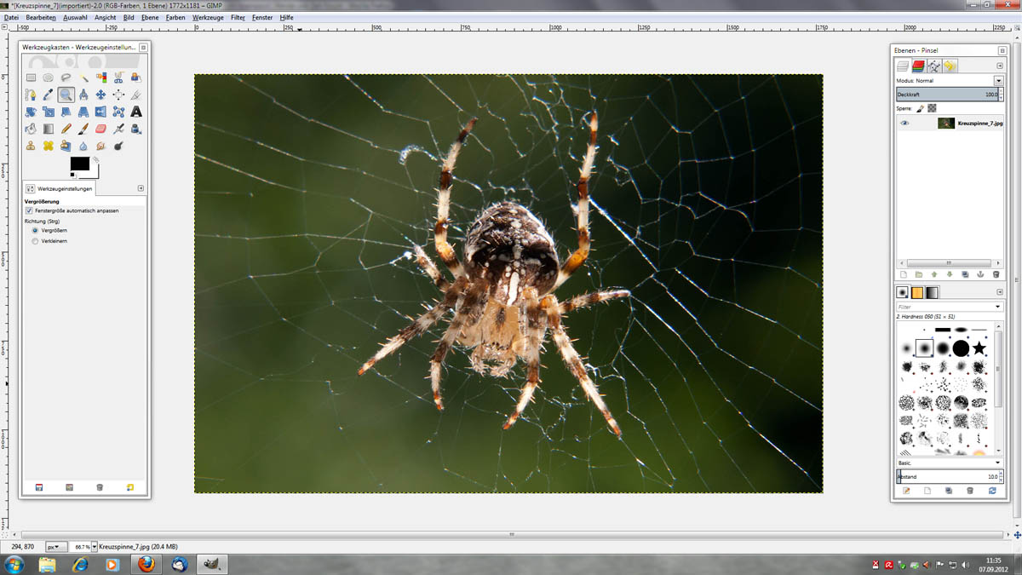
Task: Open Firefox from the Windows taskbar
Action: pos(146,564)
